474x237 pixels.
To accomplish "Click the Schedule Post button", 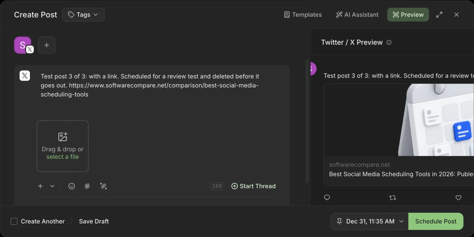I will [436, 221].
